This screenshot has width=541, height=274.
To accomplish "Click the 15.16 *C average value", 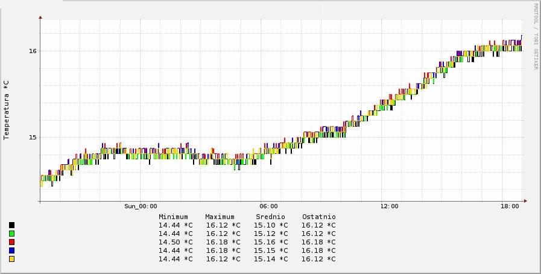I will (270, 242).
